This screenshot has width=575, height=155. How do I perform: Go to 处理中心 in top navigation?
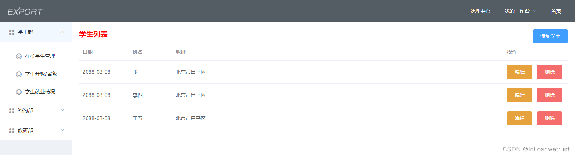tap(480, 11)
